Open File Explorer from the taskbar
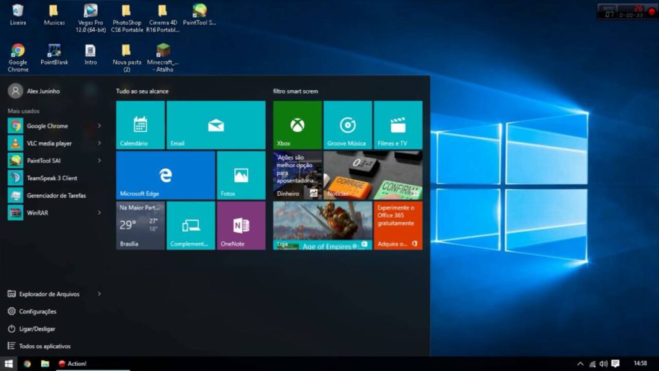The width and height of the screenshot is (659, 371). tap(45, 364)
